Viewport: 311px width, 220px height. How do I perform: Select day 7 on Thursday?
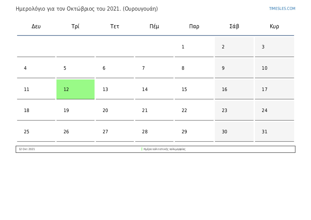(154, 68)
